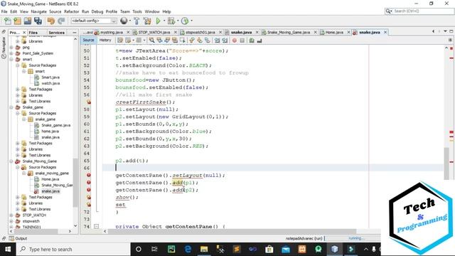
Task: Open the Output panel button
Action: 18,238
